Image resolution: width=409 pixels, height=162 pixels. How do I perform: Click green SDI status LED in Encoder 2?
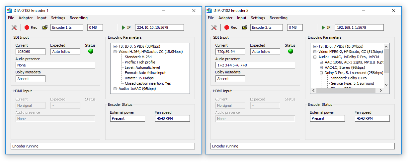click(290, 51)
